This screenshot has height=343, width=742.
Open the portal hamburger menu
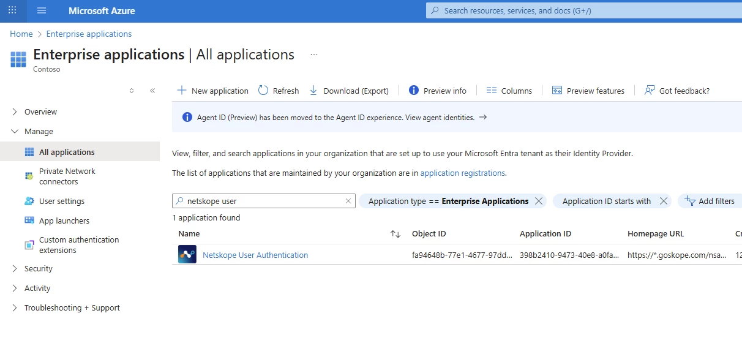tap(42, 10)
